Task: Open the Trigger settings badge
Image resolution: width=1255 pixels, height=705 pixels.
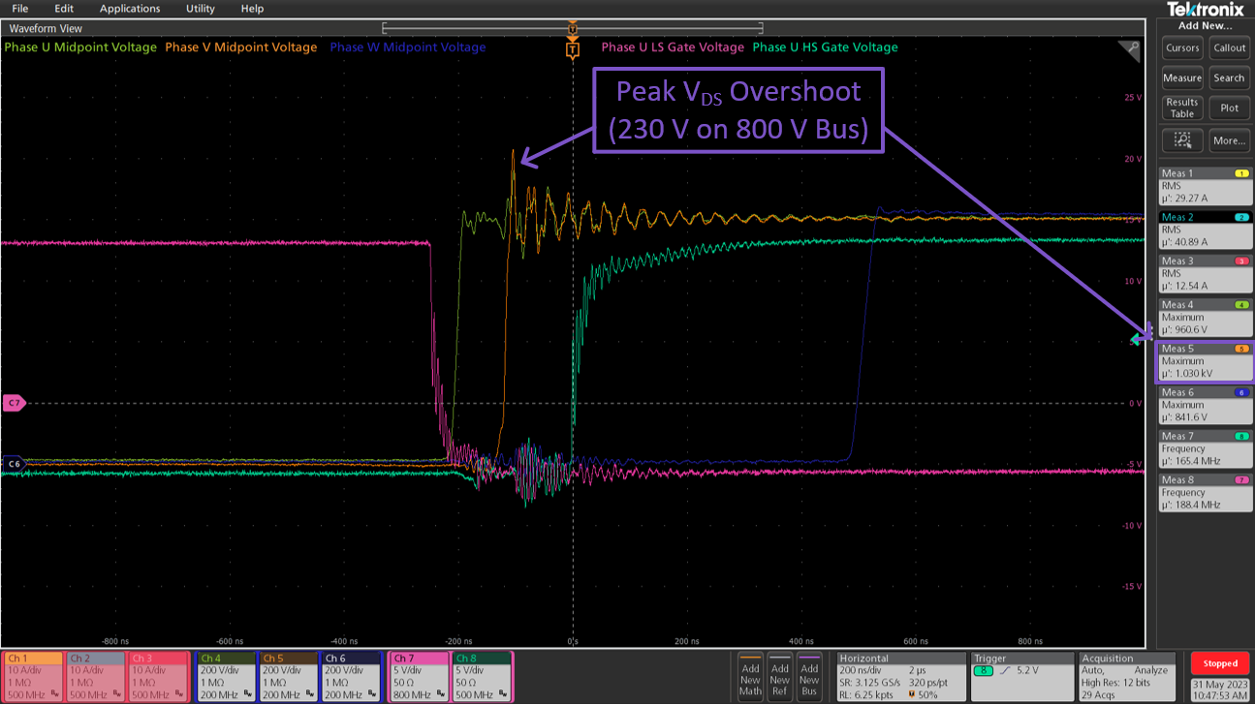Action: [x=1022, y=676]
